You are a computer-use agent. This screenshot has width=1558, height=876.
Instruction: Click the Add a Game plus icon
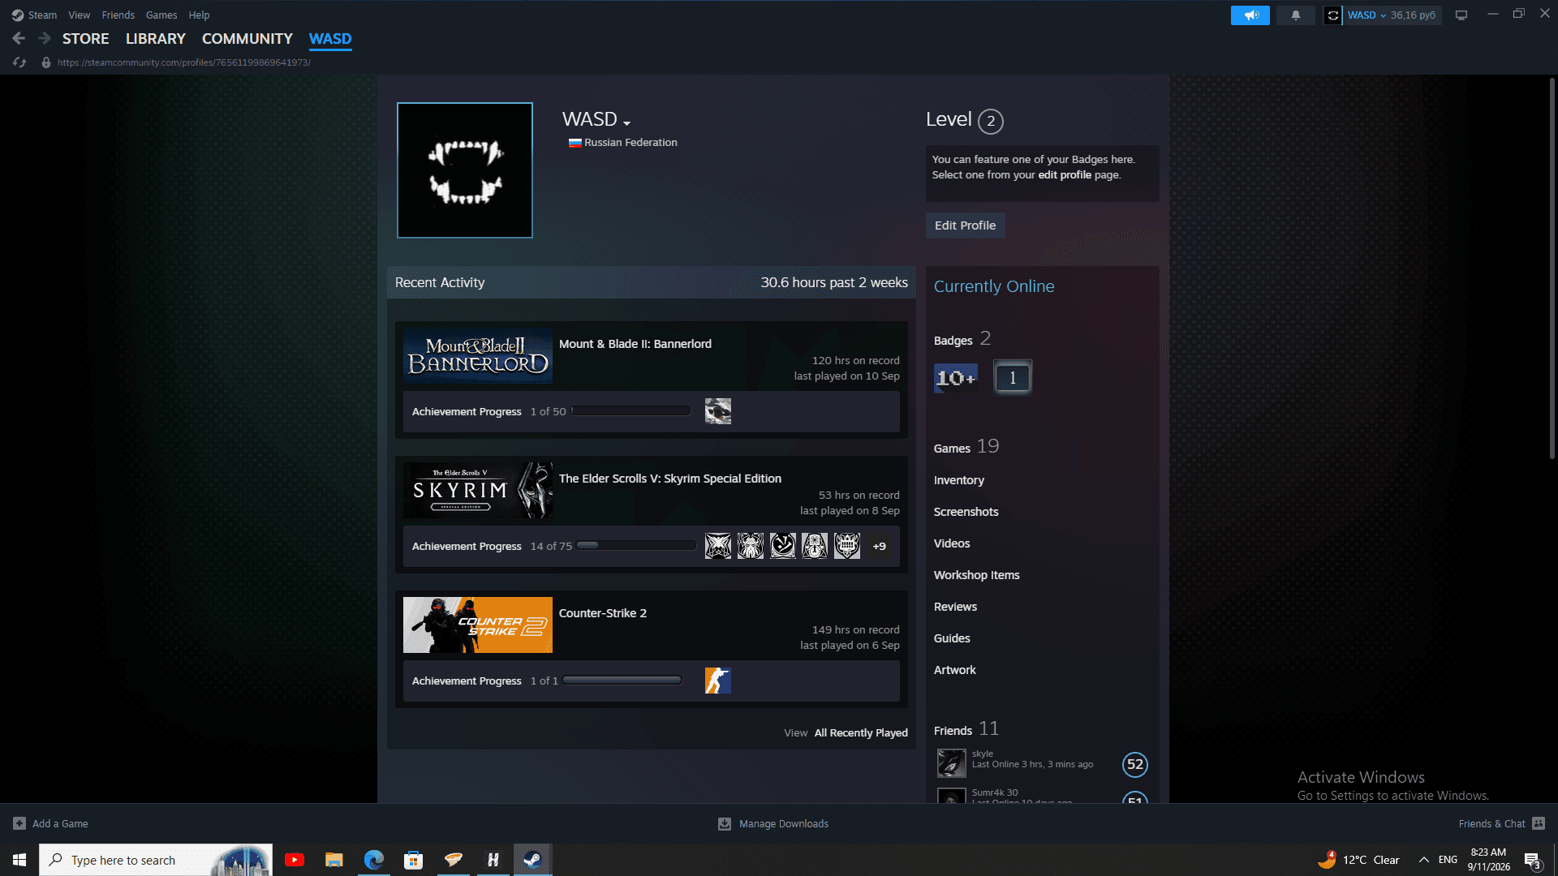[x=19, y=823]
